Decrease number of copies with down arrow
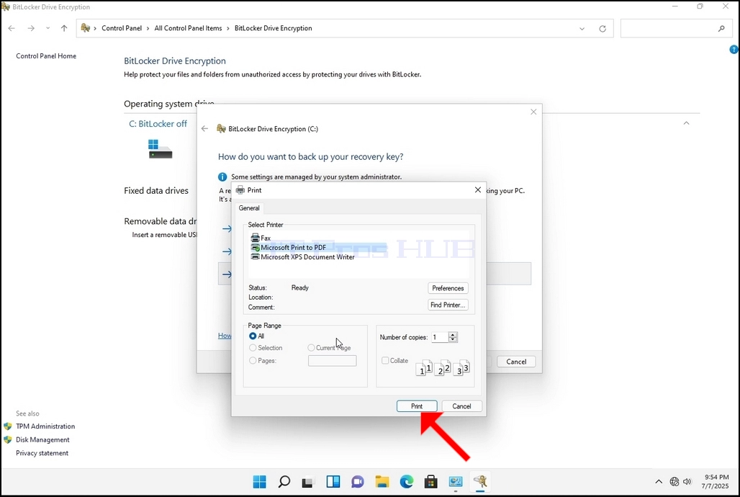The height and width of the screenshot is (497, 740). click(x=453, y=340)
